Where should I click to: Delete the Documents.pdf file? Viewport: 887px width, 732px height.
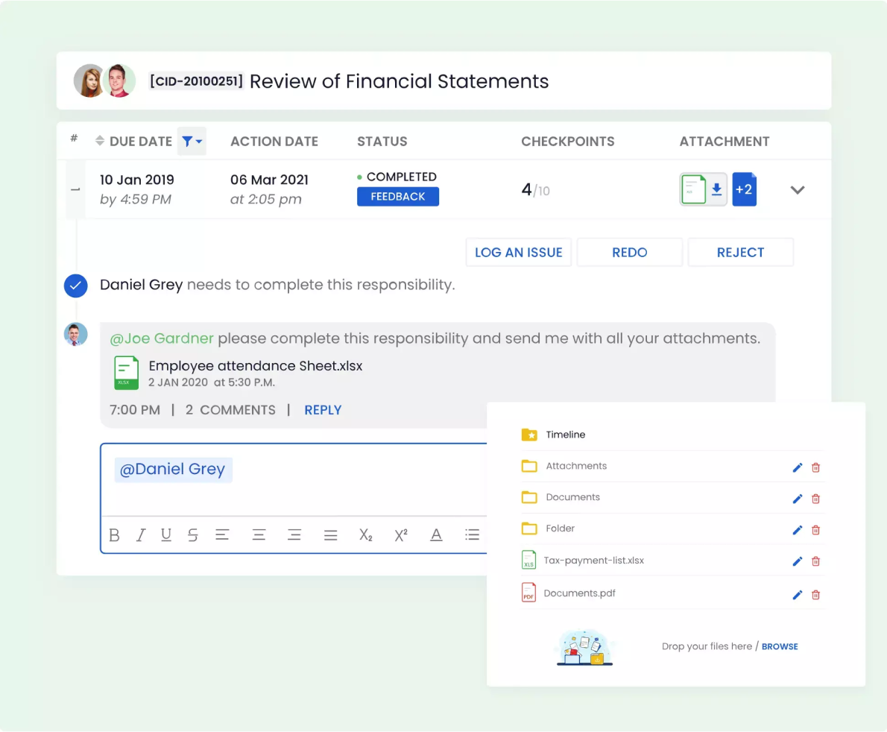815,595
